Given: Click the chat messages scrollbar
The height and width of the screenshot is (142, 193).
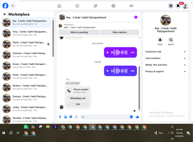Looking at the screenshot, I should pos(139,88).
